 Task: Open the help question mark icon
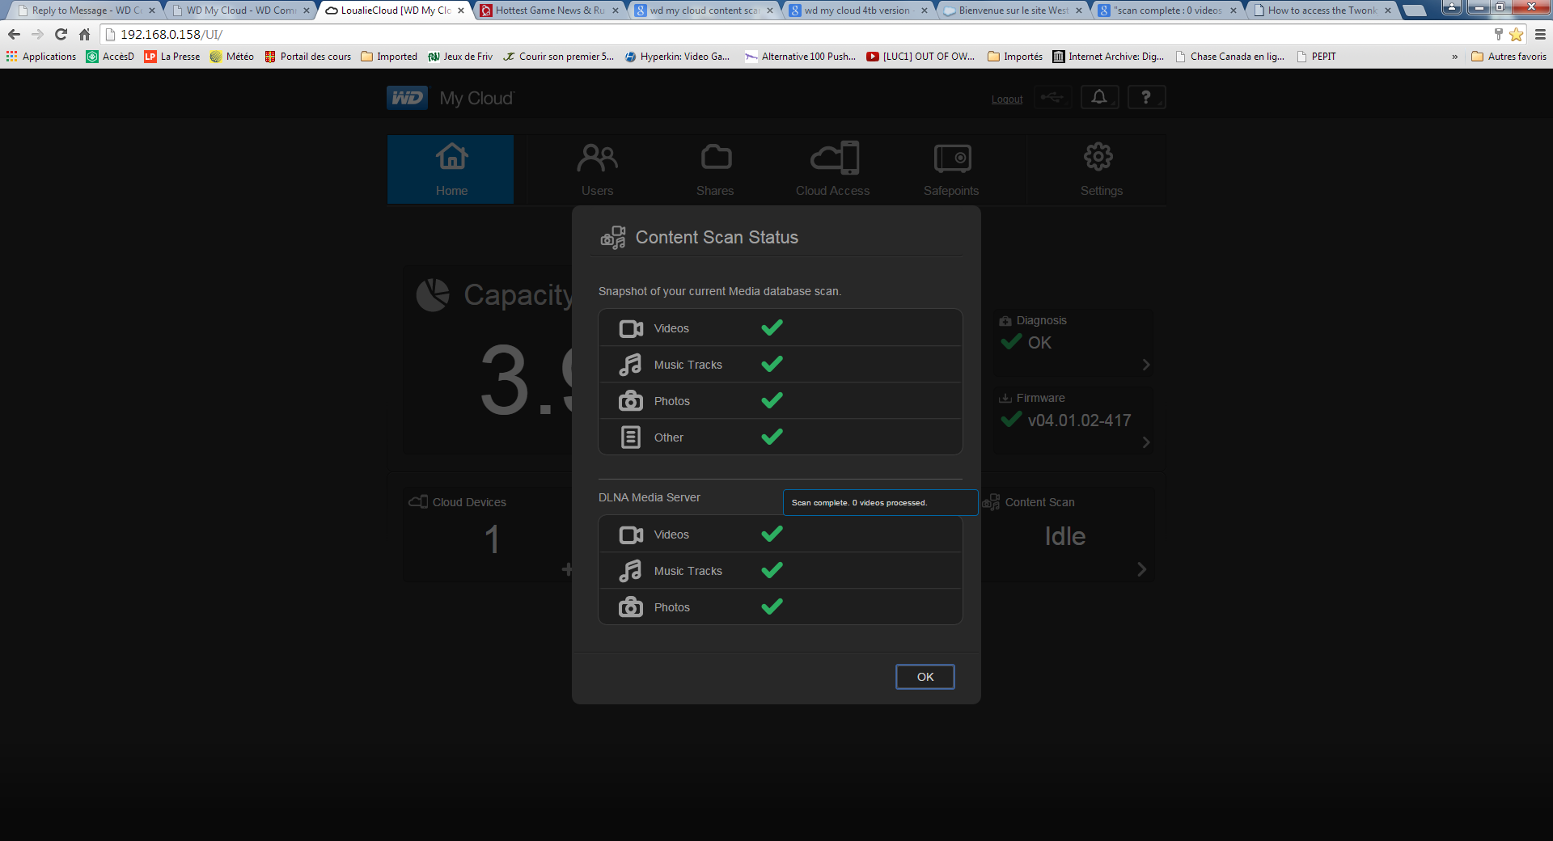coord(1146,98)
